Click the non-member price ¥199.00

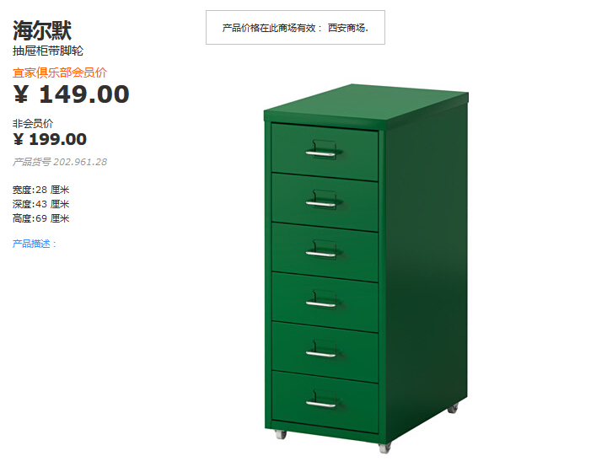click(x=50, y=139)
